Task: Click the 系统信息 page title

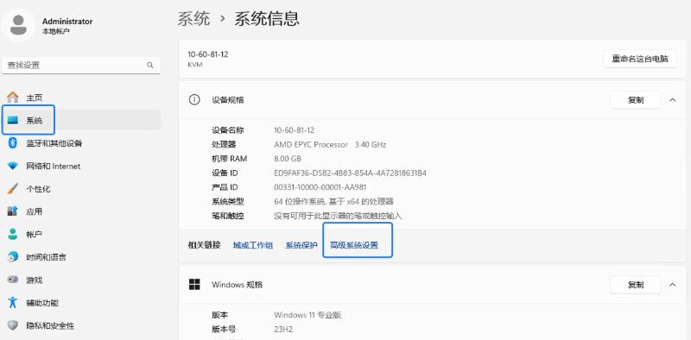Action: [x=267, y=19]
